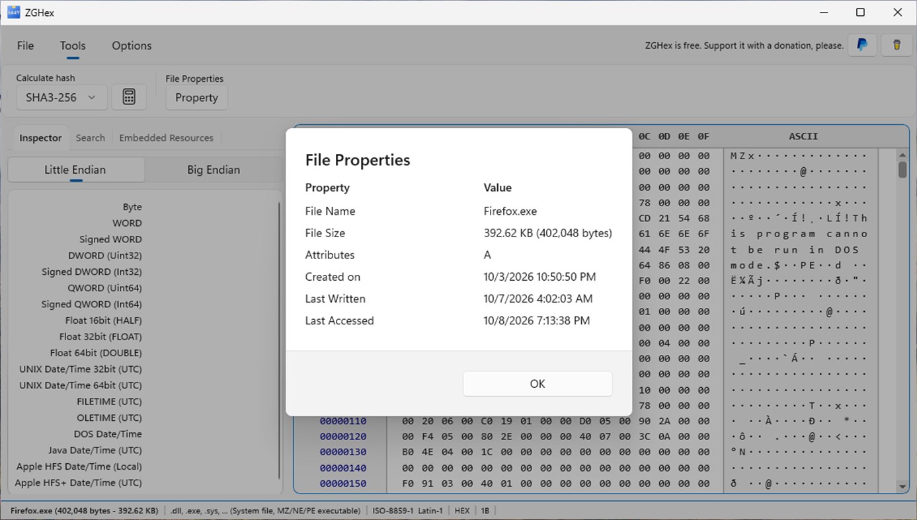Open the Embedded Resources tab
The image size is (917, 520).
click(166, 138)
